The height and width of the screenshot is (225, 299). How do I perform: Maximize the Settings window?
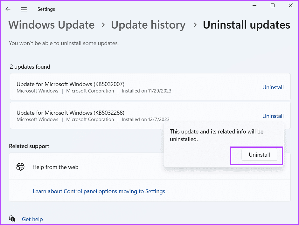point(273,5)
